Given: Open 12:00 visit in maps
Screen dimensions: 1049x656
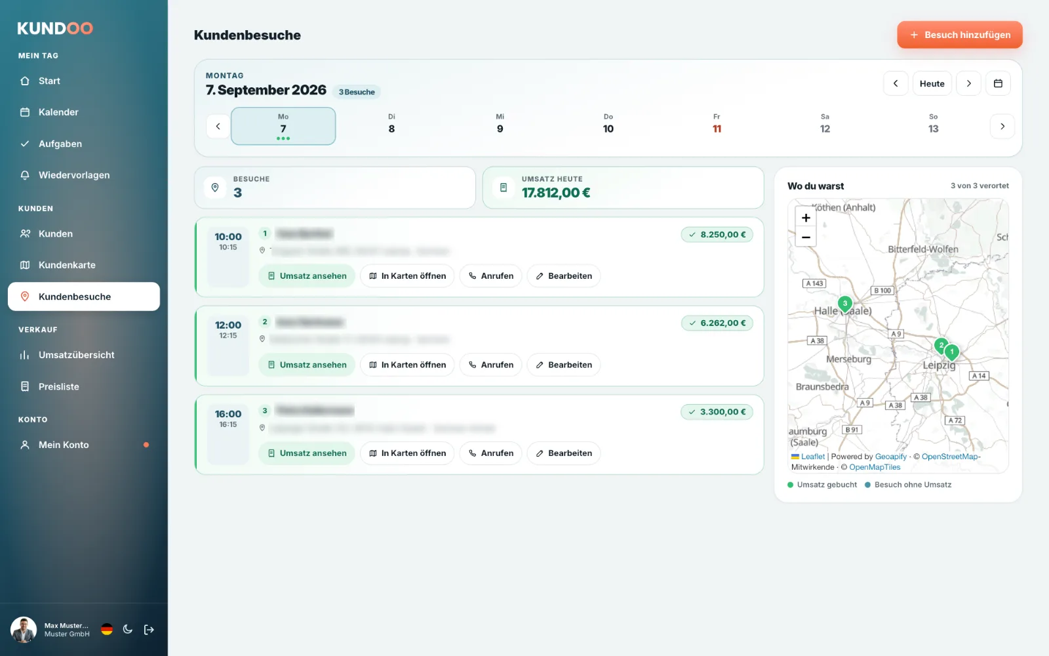Looking at the screenshot, I should (x=407, y=365).
